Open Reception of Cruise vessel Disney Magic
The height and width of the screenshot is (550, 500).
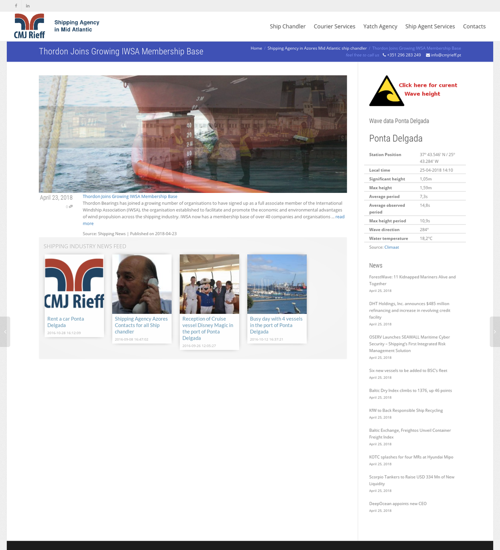[x=208, y=328]
